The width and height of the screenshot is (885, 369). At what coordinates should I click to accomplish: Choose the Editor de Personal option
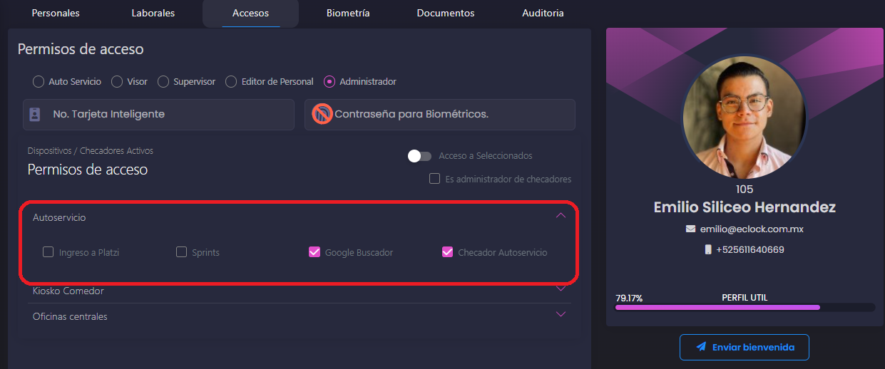(x=231, y=82)
